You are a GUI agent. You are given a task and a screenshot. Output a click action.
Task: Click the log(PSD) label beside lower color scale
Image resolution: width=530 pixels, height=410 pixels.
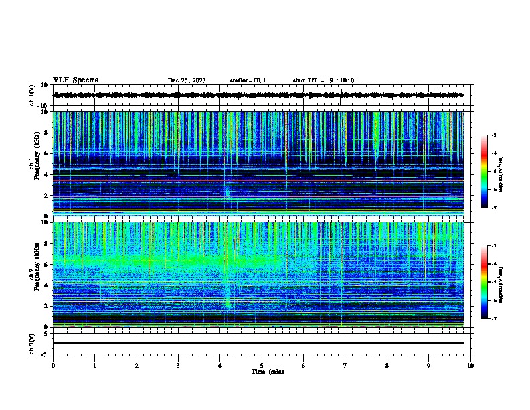pos(501,285)
